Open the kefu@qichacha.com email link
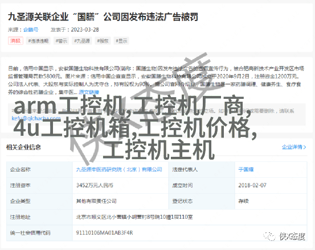 click(36, 118)
